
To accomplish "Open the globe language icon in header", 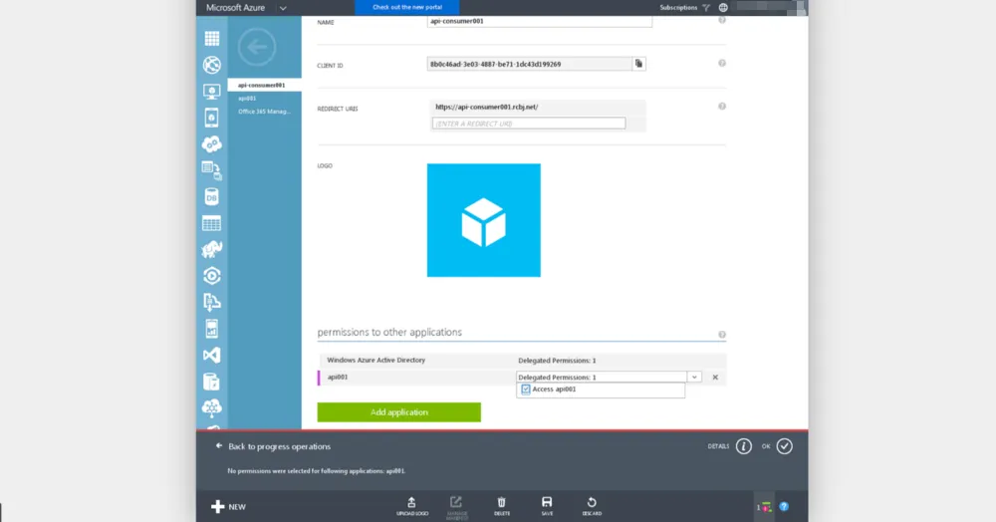I will 723,8.
